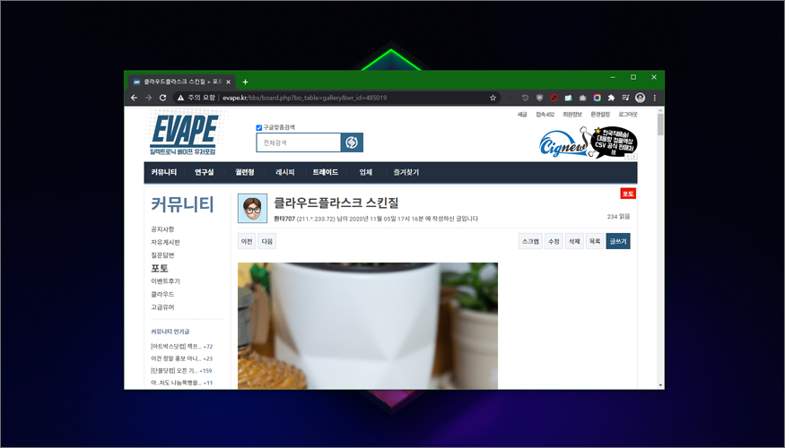Click the 목록 button
785x448 pixels.
(595, 242)
